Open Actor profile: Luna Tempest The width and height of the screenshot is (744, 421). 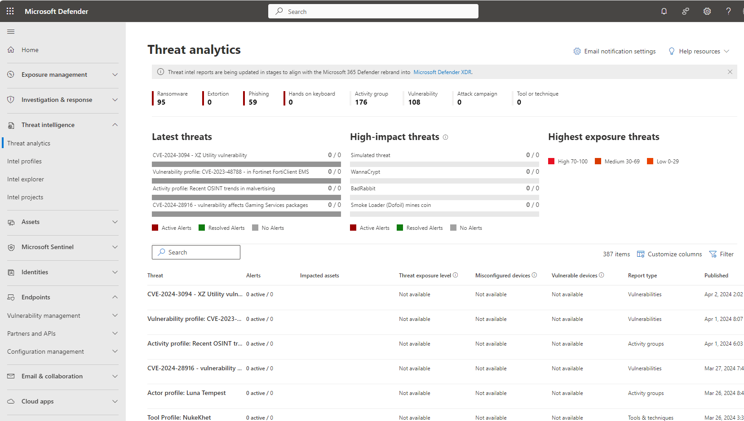click(x=186, y=393)
